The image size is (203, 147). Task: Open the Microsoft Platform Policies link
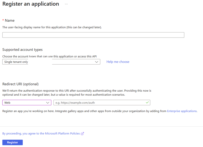click(x=41, y=133)
